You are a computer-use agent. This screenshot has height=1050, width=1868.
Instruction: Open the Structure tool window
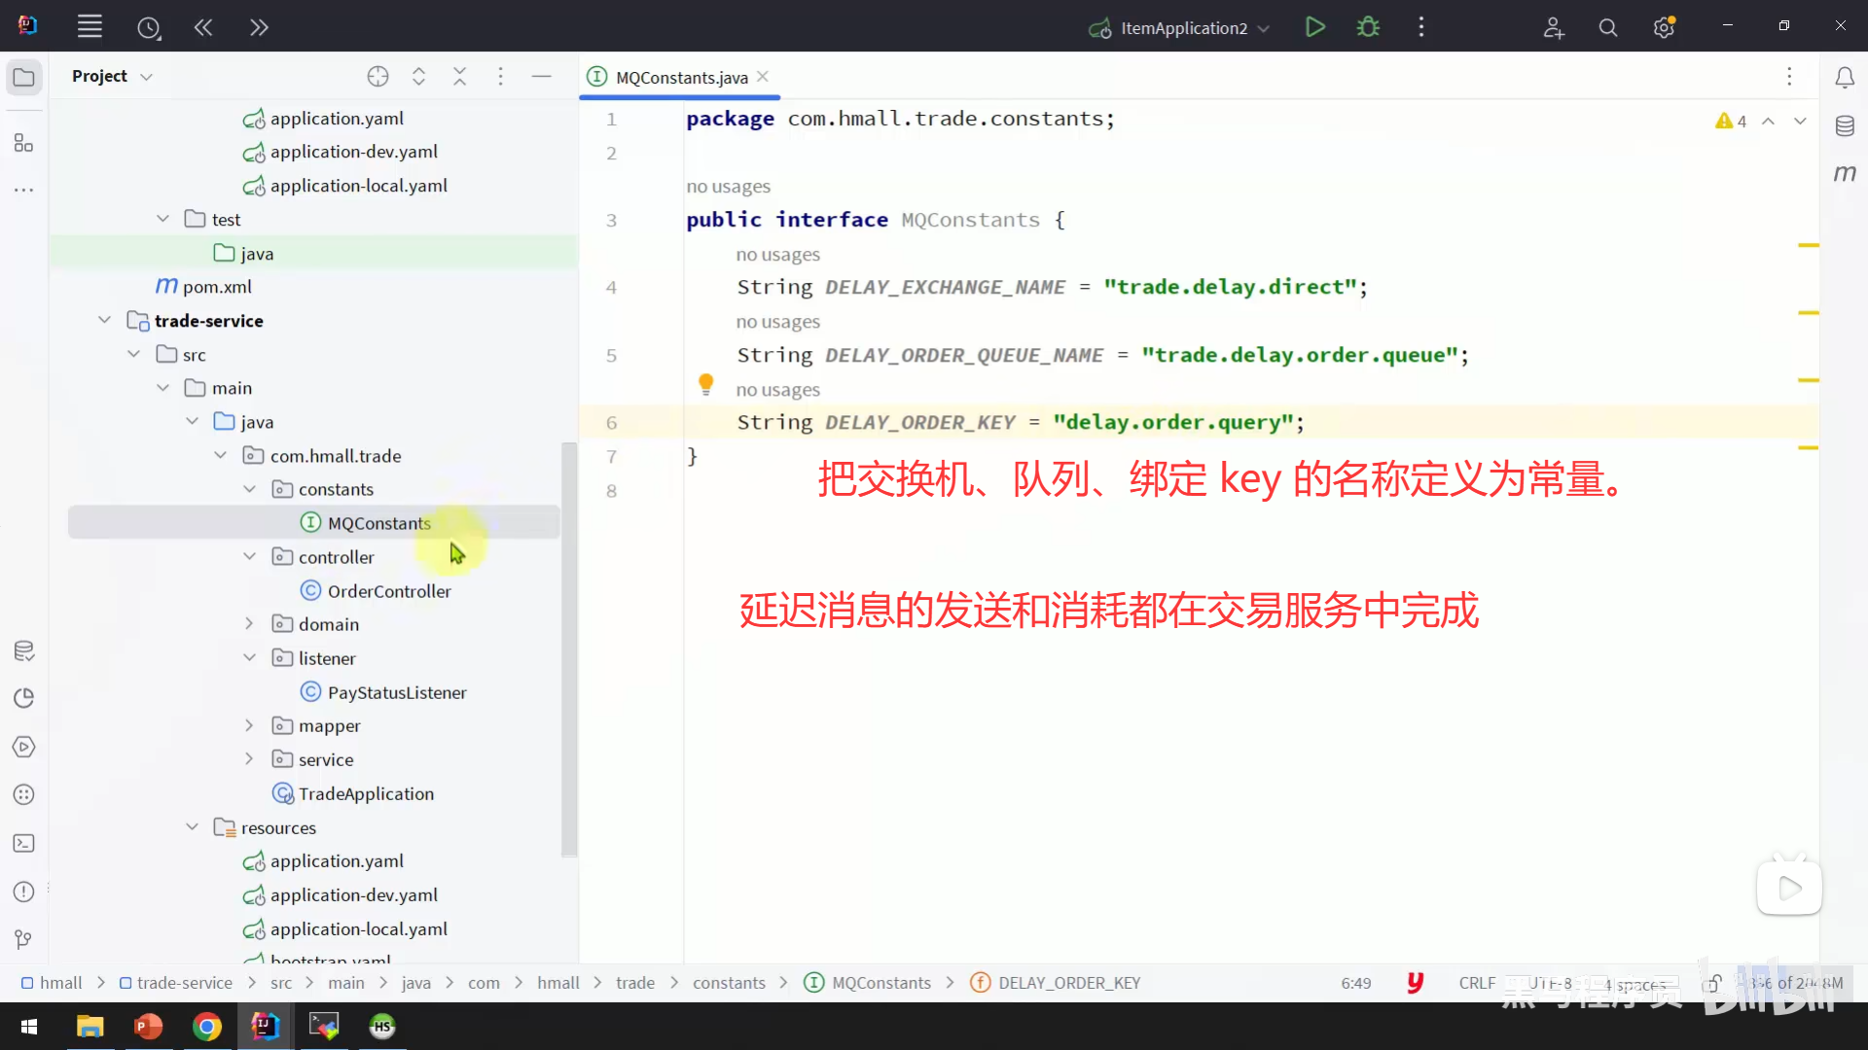coord(24,144)
